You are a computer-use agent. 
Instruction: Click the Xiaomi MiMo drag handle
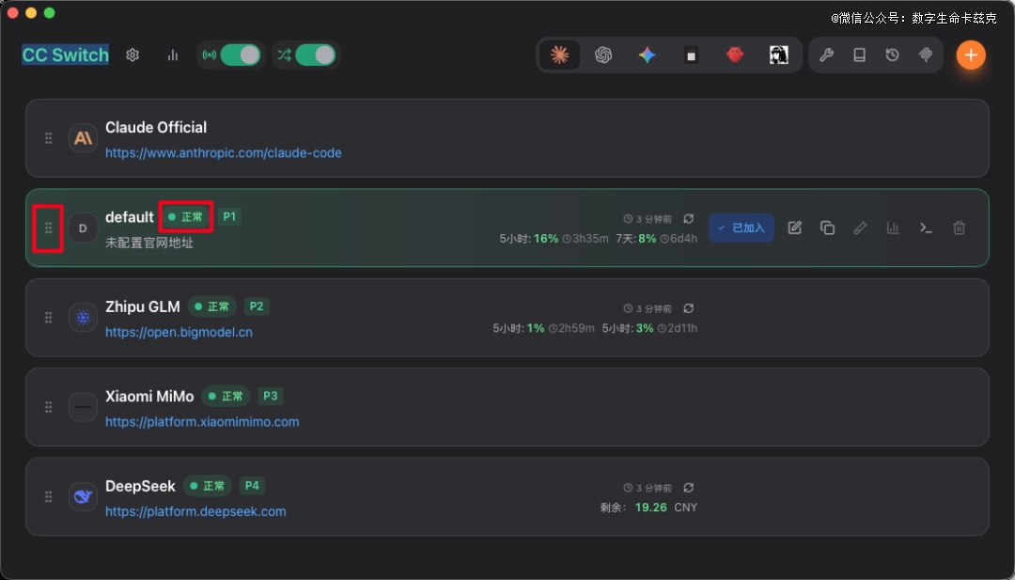pyautogui.click(x=49, y=407)
